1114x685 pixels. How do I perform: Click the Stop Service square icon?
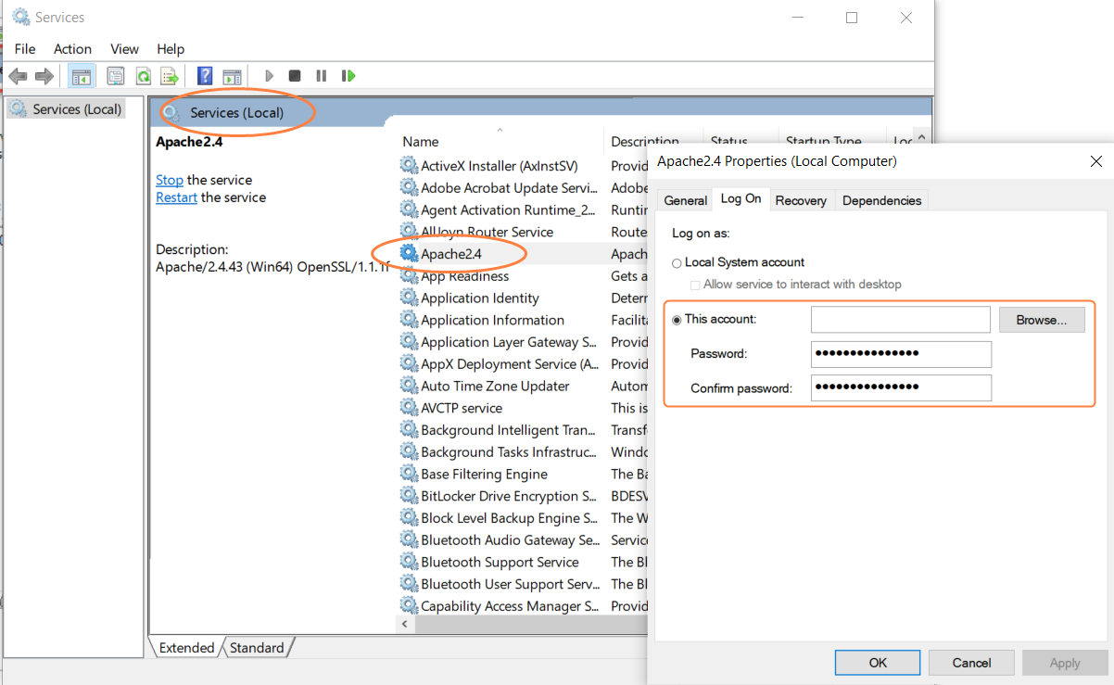coord(295,76)
